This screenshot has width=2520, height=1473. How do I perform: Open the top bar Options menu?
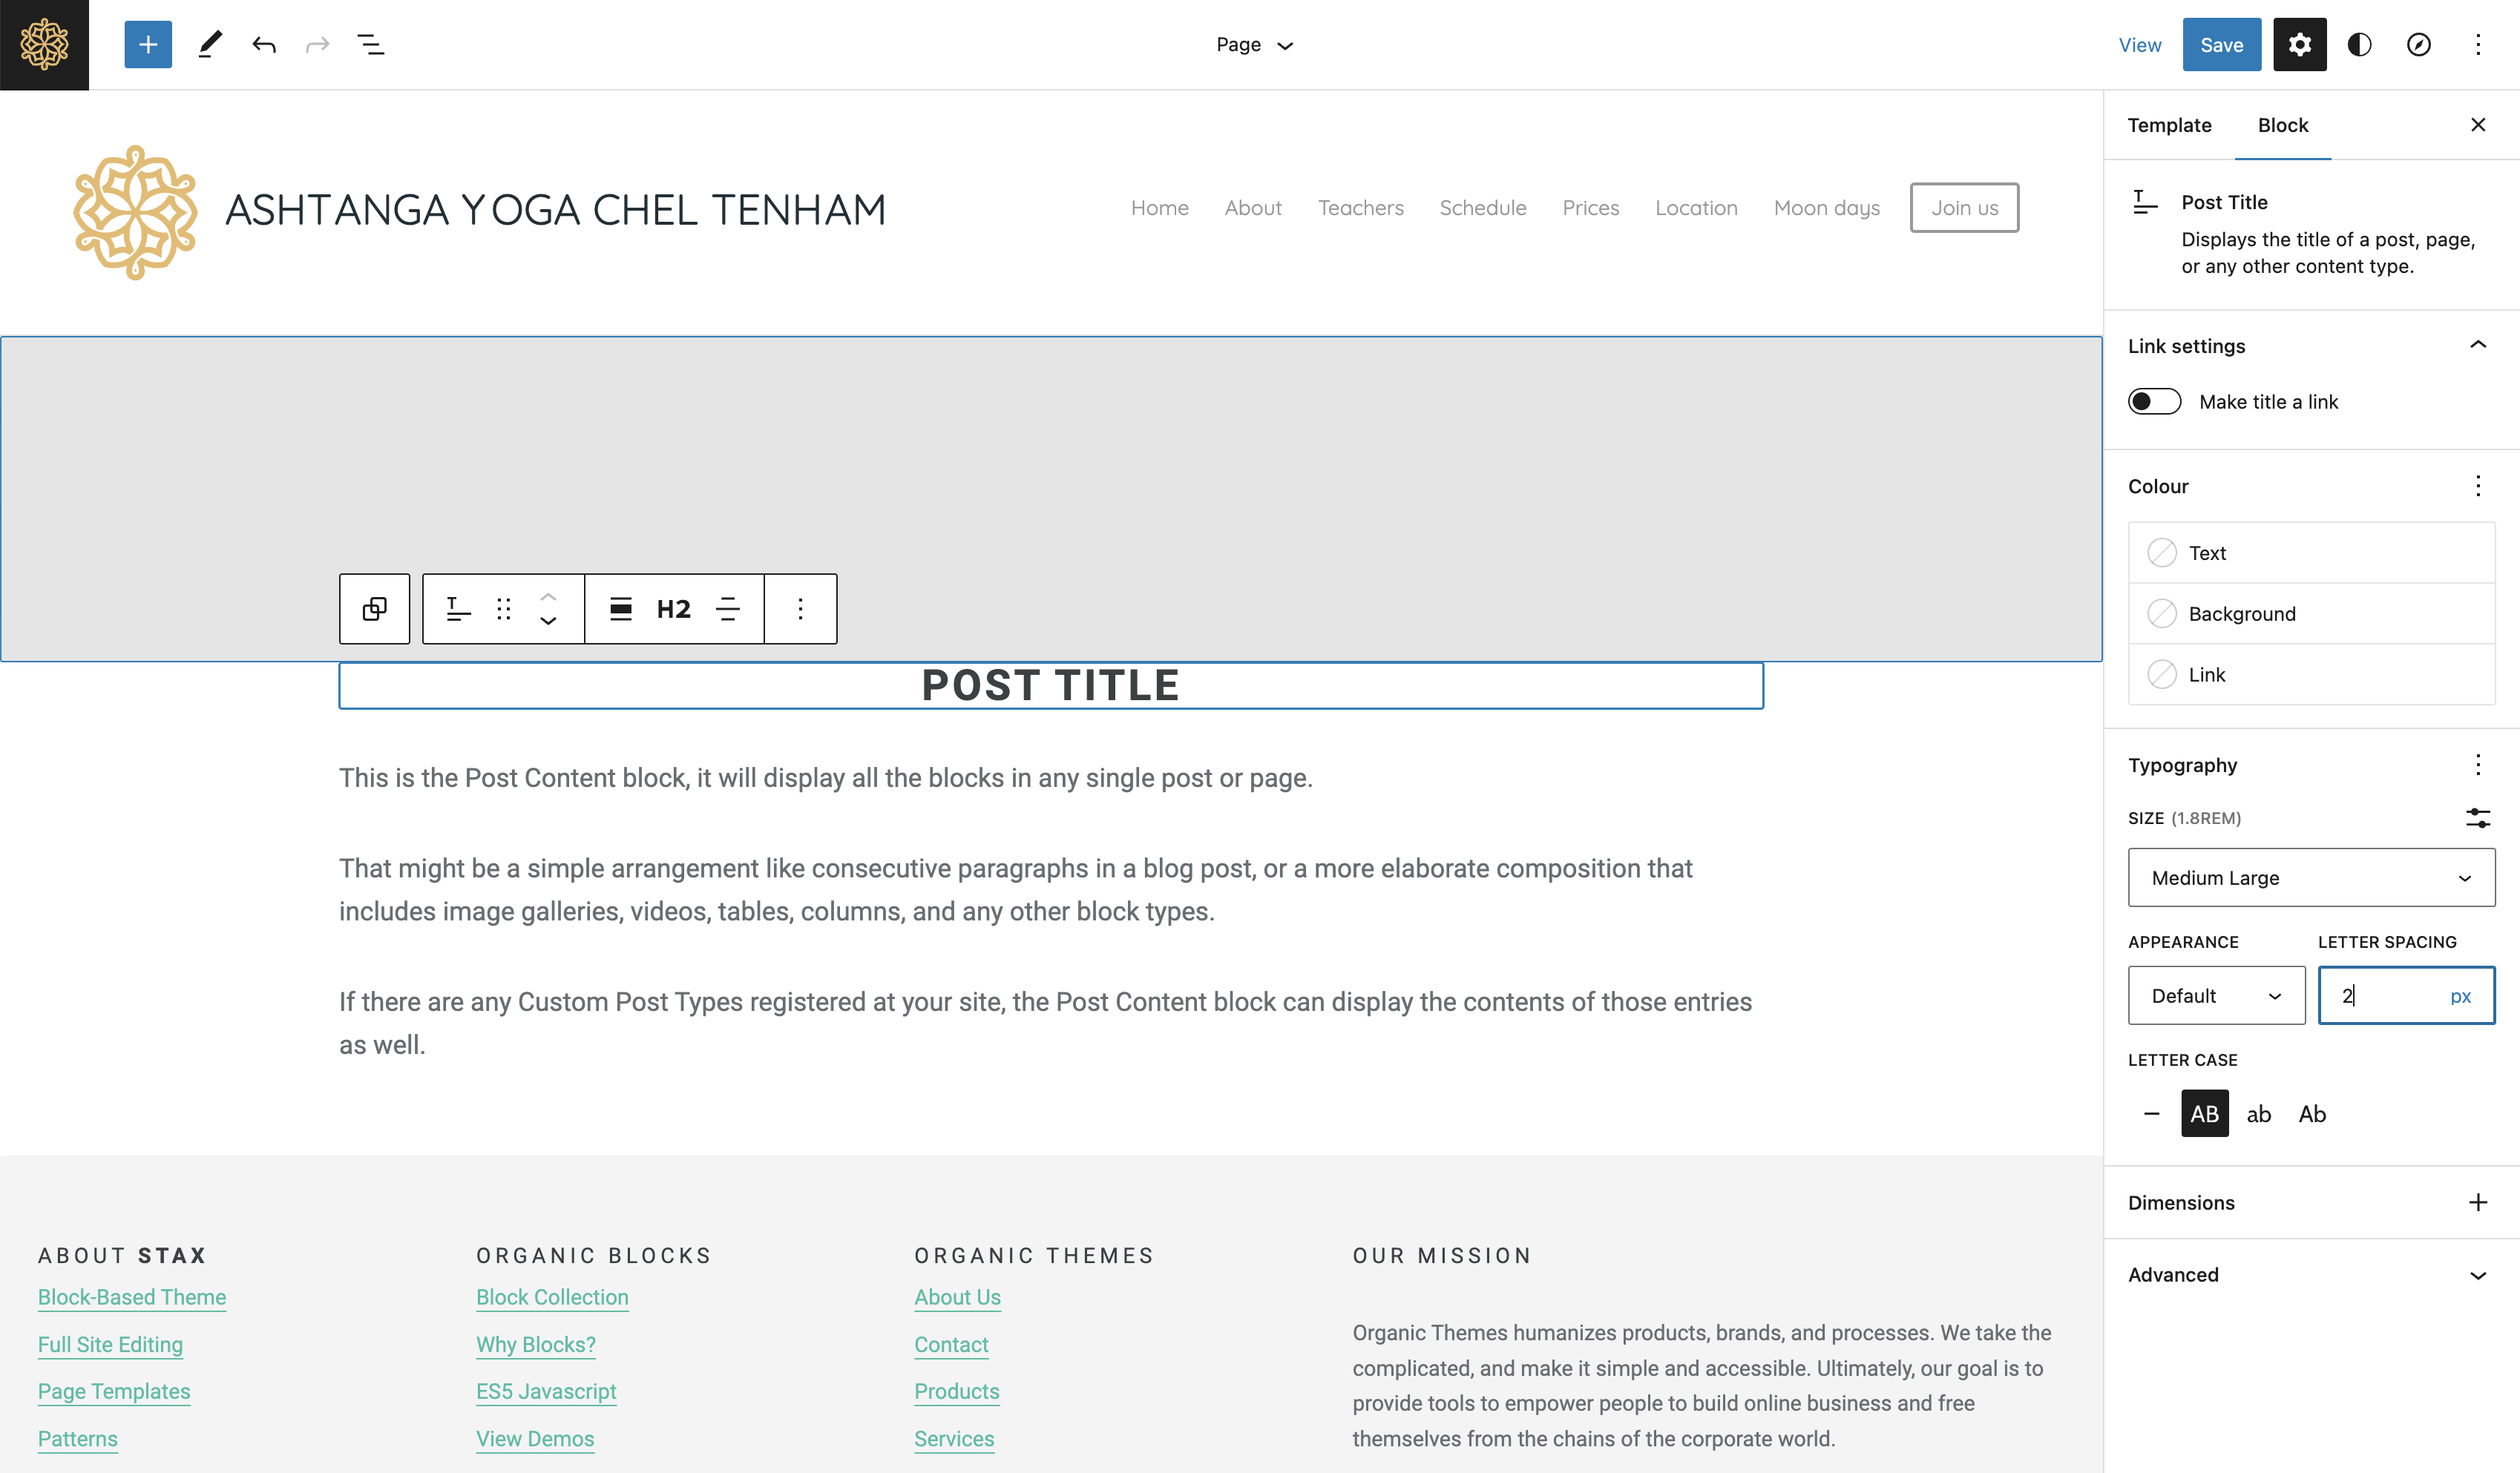[2478, 45]
